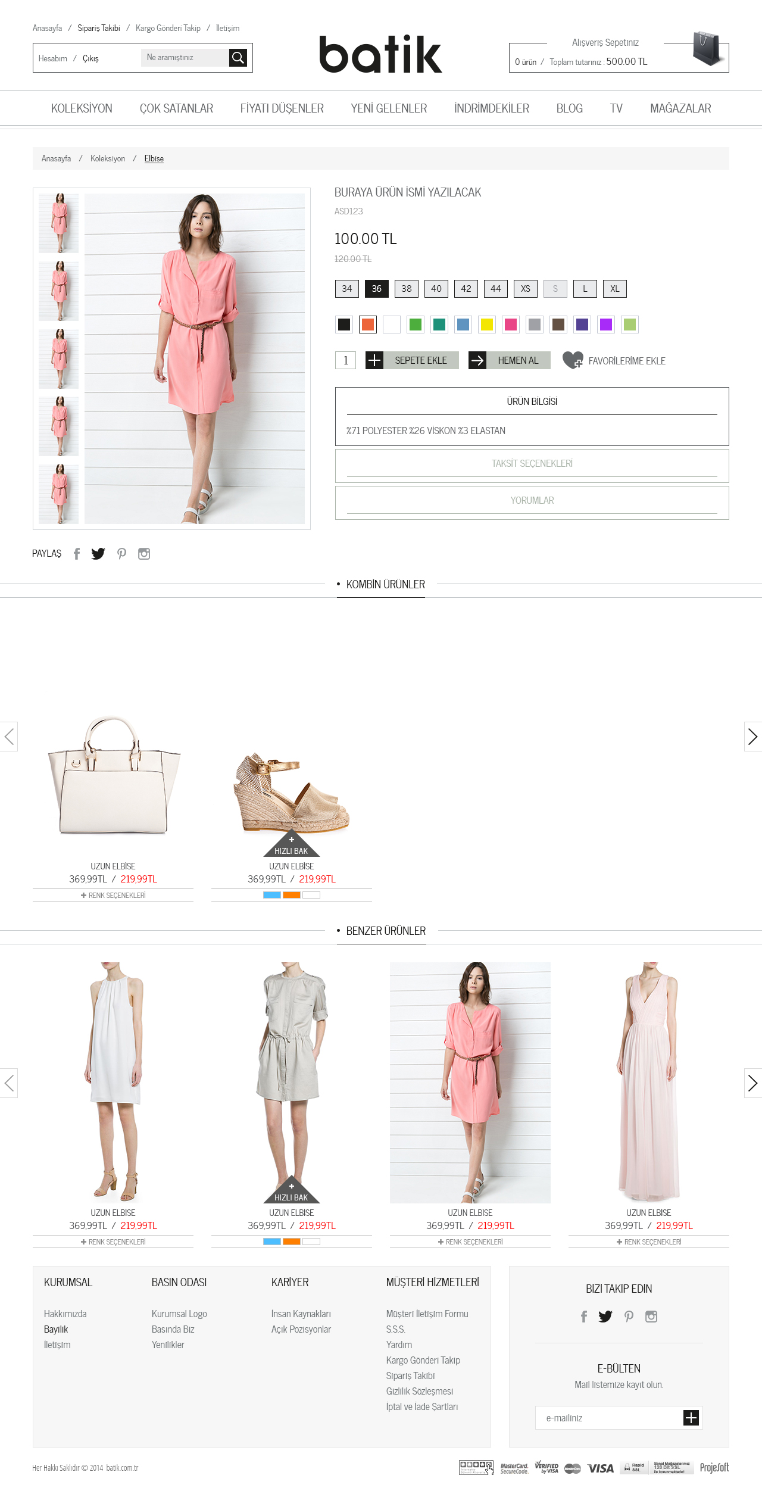The image size is (762, 1494).
Task: Share product on Pinterest beside PAYLAŞ
Action: click(x=121, y=554)
